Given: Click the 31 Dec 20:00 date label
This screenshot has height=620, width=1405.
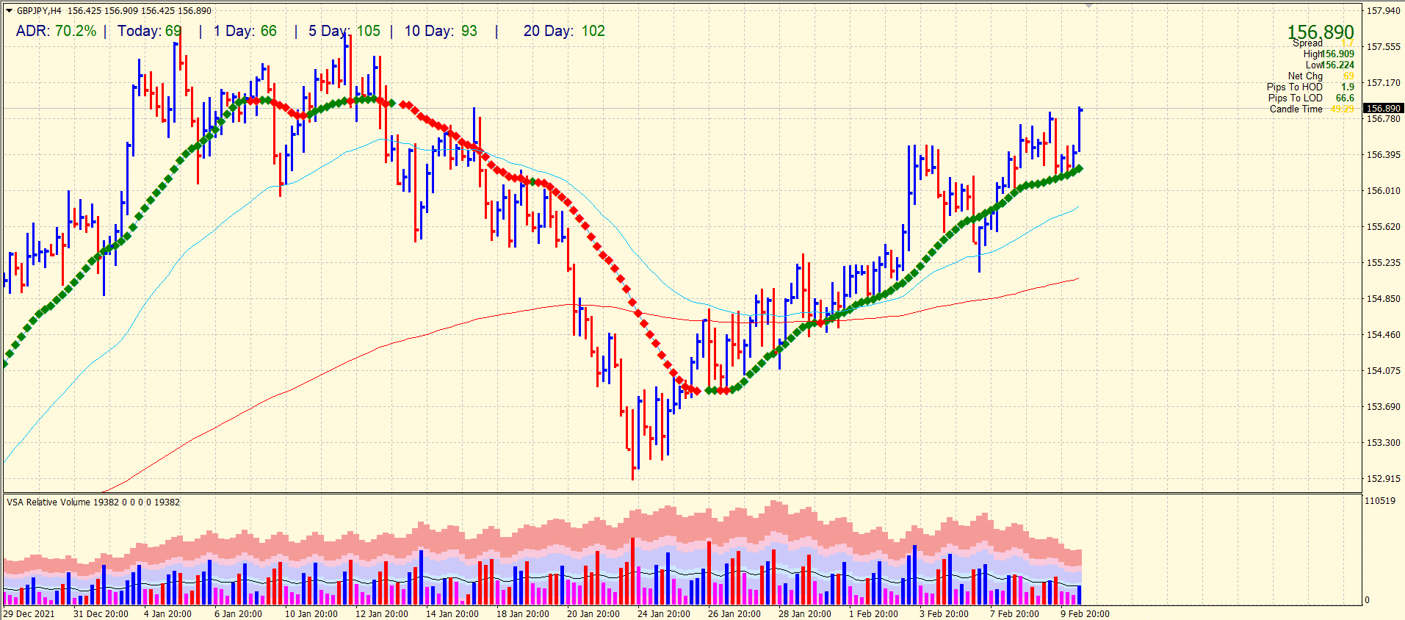Looking at the screenshot, I should tap(101, 614).
